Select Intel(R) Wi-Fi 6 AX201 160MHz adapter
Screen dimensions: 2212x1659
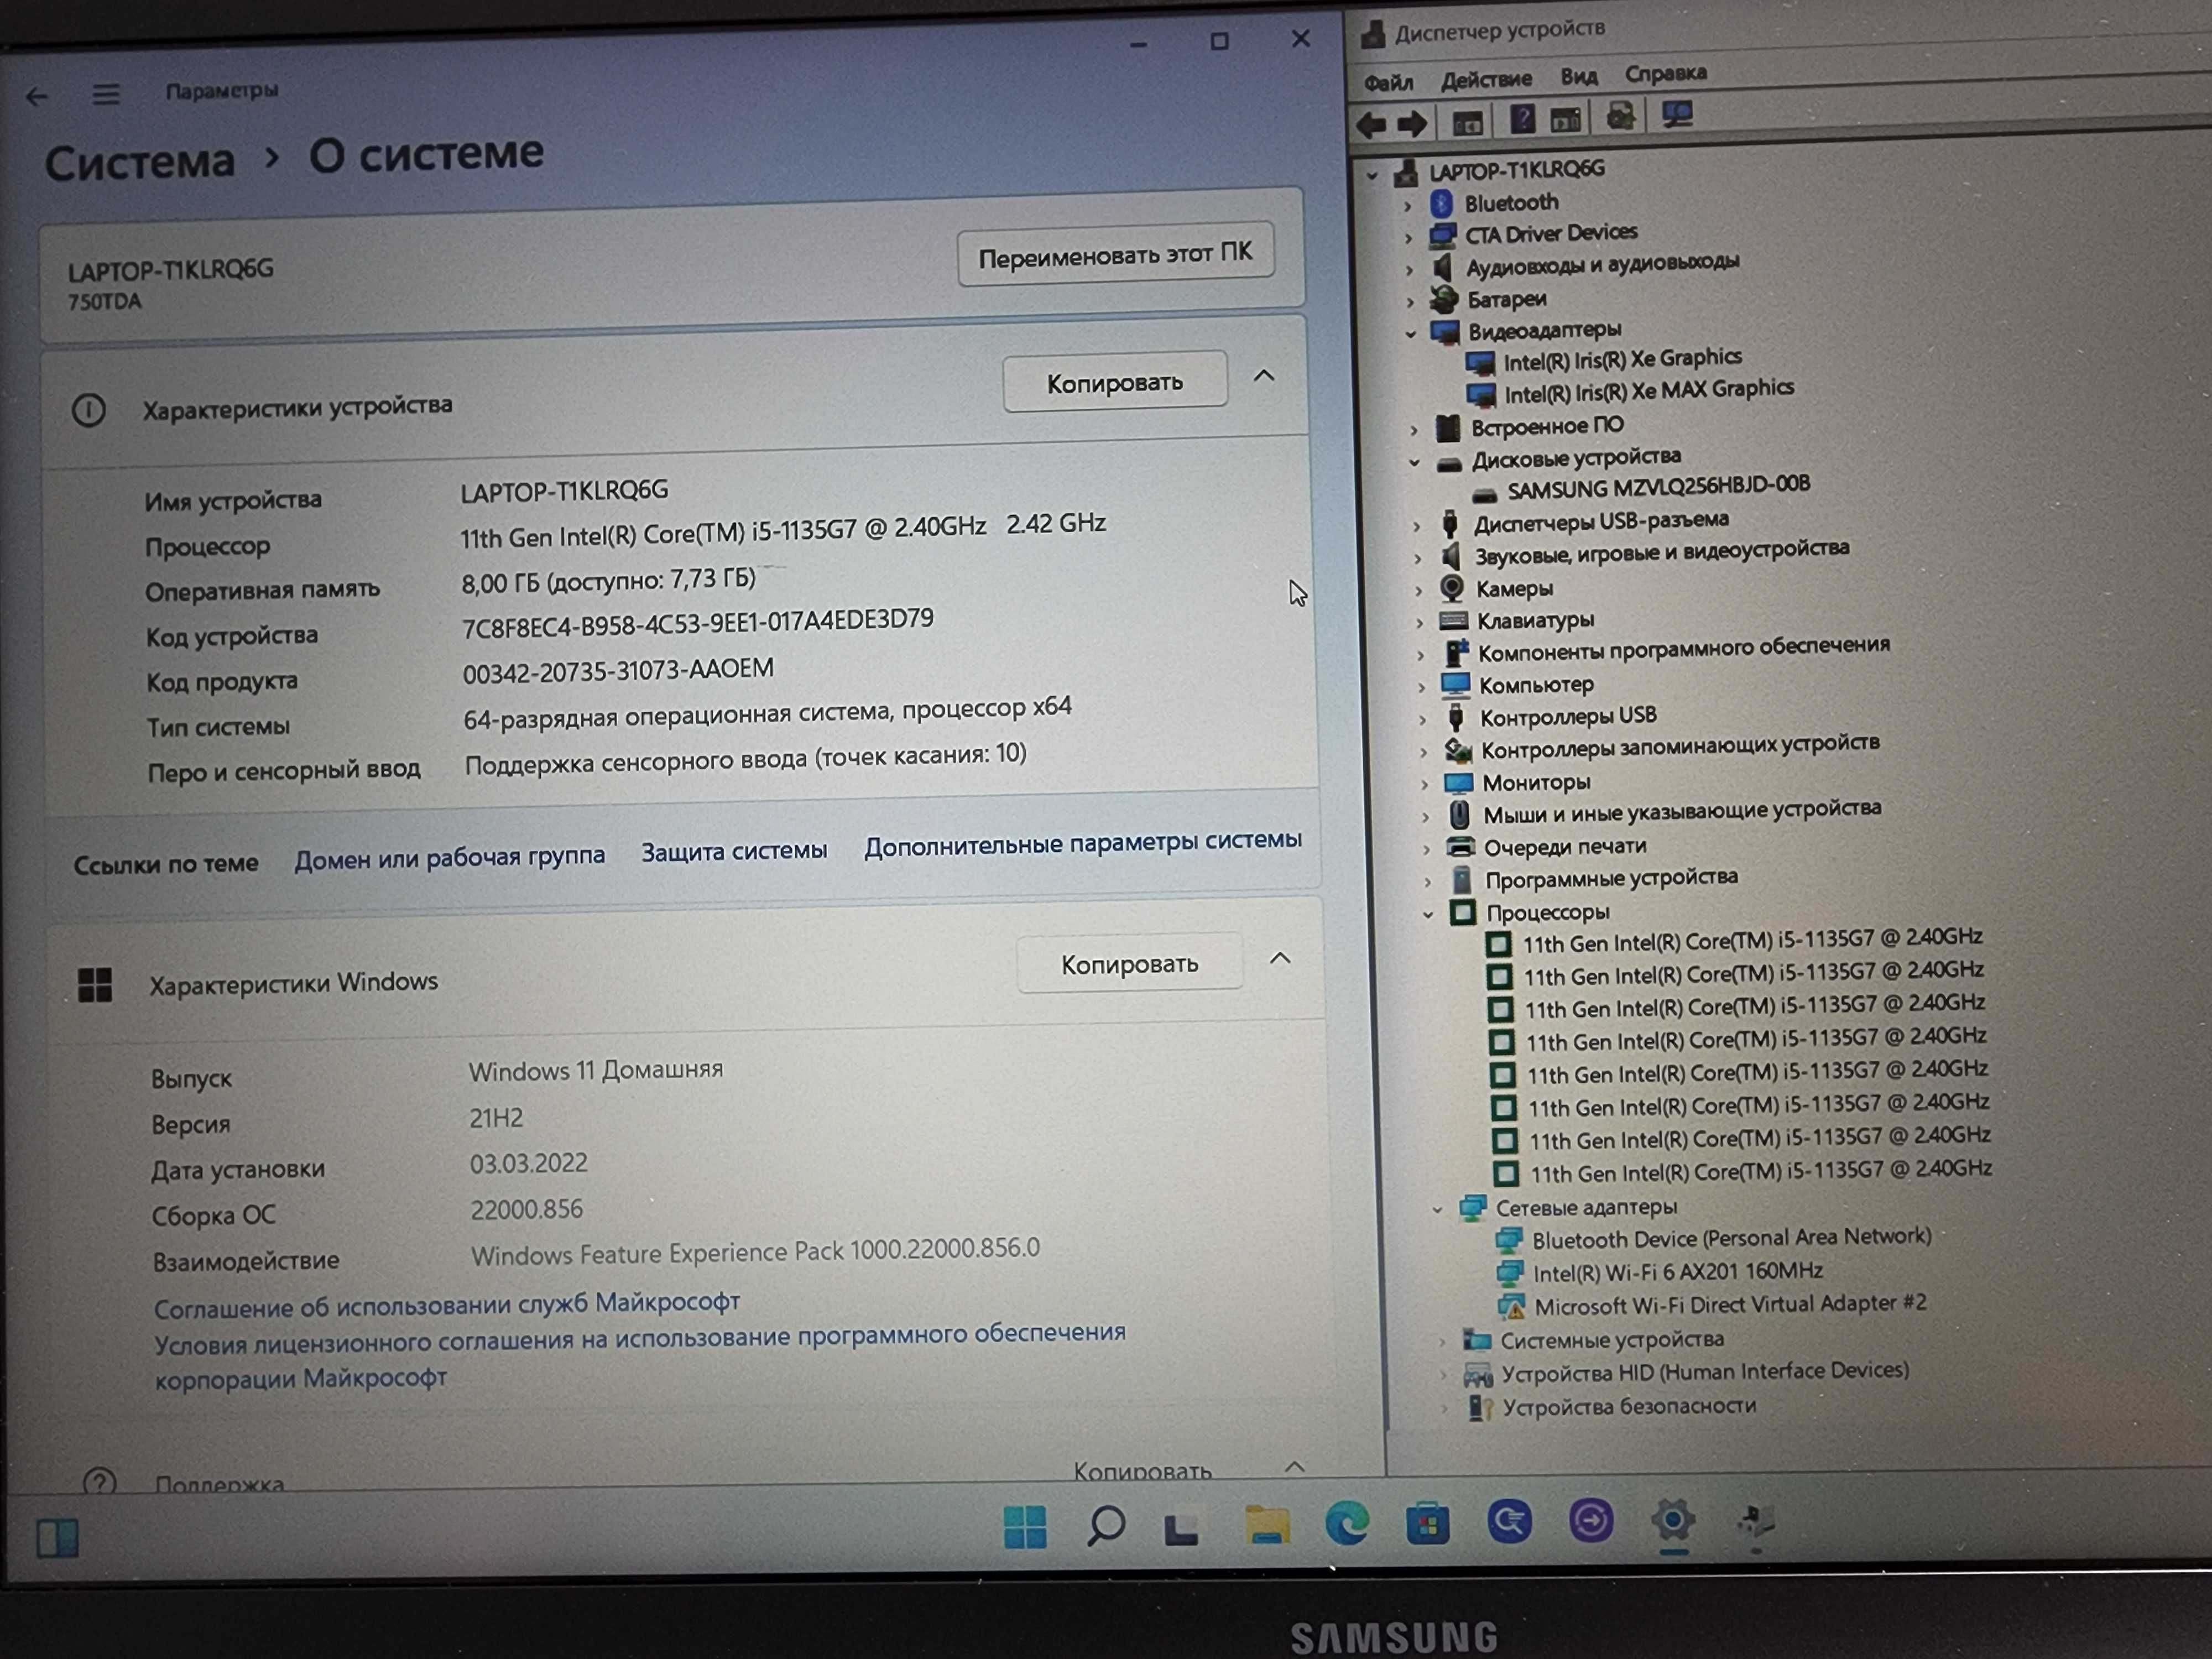pos(1677,1272)
